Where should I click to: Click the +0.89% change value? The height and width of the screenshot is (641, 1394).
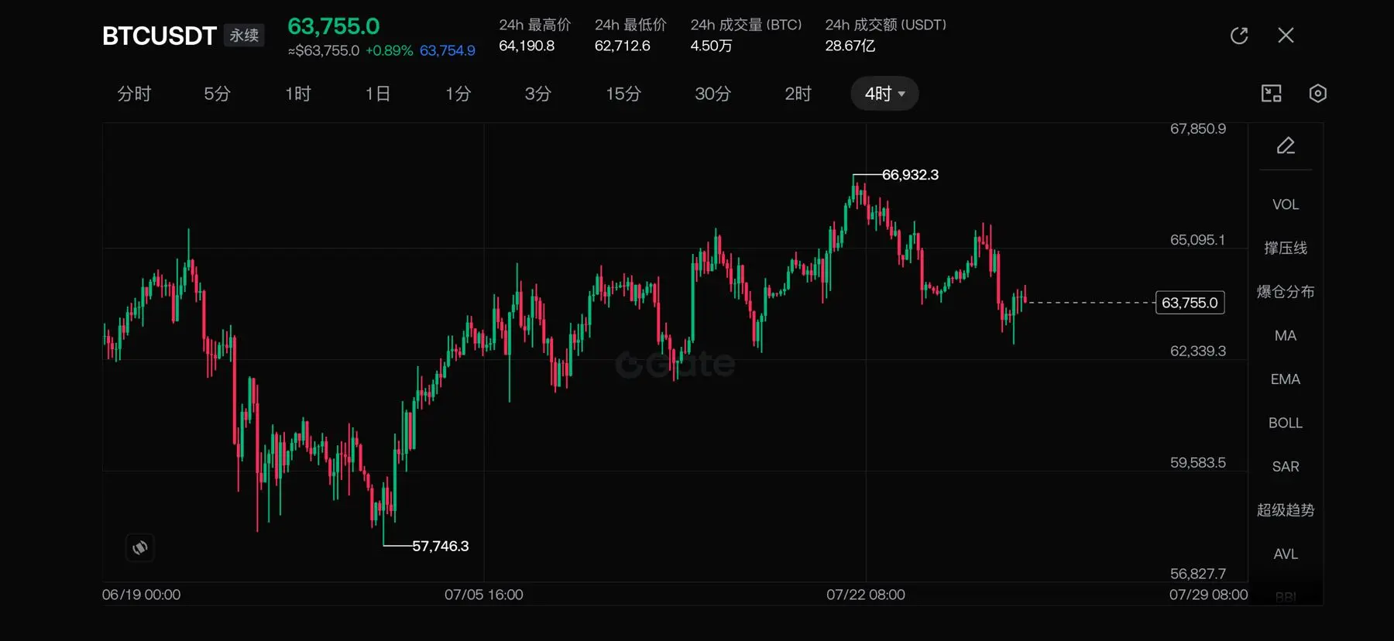click(x=389, y=51)
